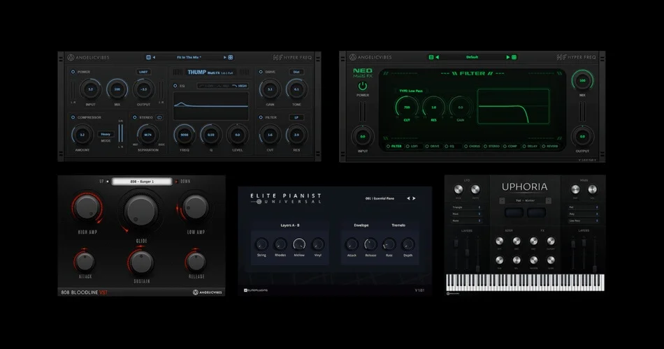The width and height of the screenshot is (664, 349).
Task: Toggle STEREO section in Thump
Action: [x=135, y=117]
